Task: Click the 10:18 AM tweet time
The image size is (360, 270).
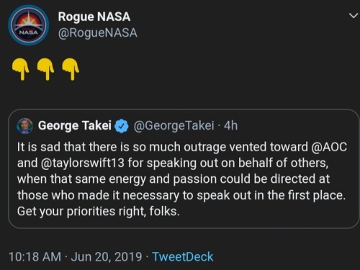Action: click(x=35, y=256)
